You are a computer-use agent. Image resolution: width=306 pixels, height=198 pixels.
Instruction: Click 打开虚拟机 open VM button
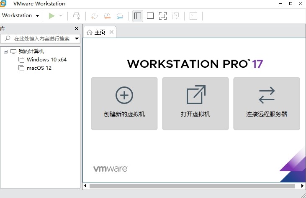(195, 103)
